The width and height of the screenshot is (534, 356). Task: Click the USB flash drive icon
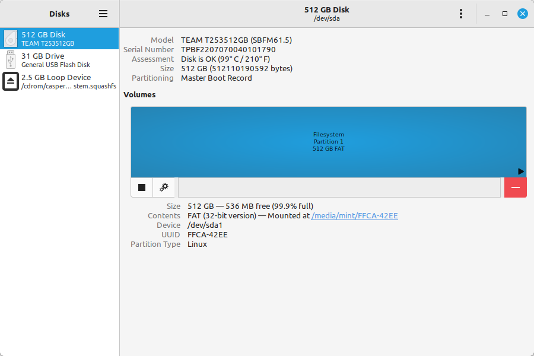pyautogui.click(x=11, y=60)
